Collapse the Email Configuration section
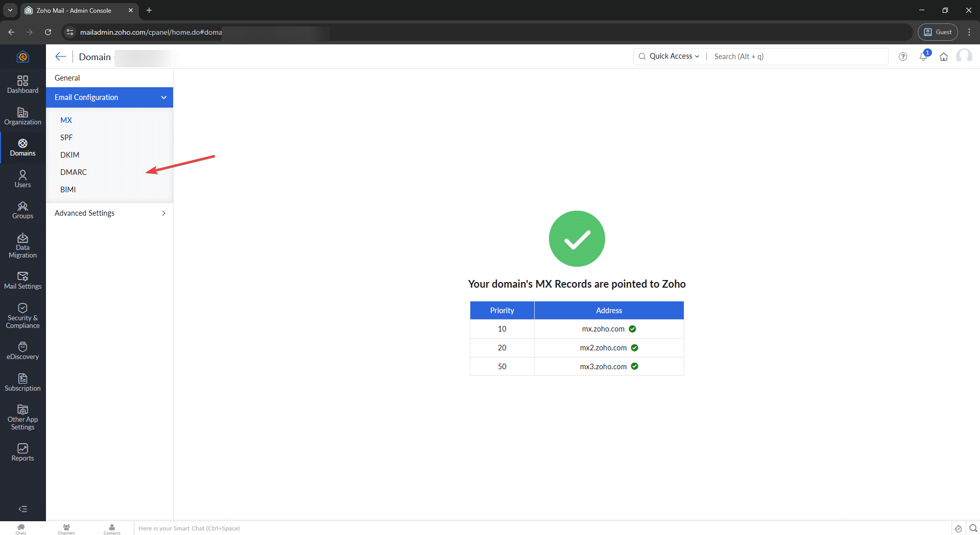 163,97
